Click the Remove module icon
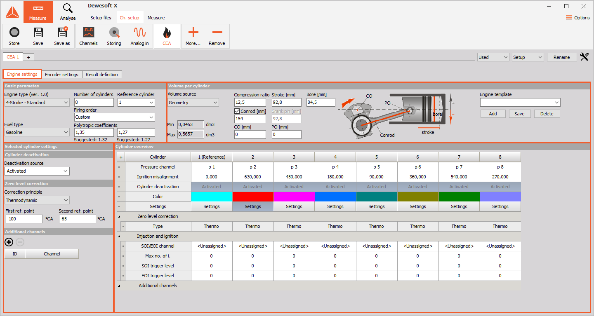 [217, 36]
